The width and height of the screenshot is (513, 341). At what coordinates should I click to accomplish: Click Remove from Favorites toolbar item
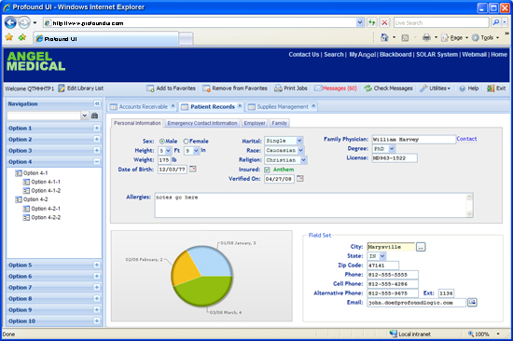coord(235,89)
